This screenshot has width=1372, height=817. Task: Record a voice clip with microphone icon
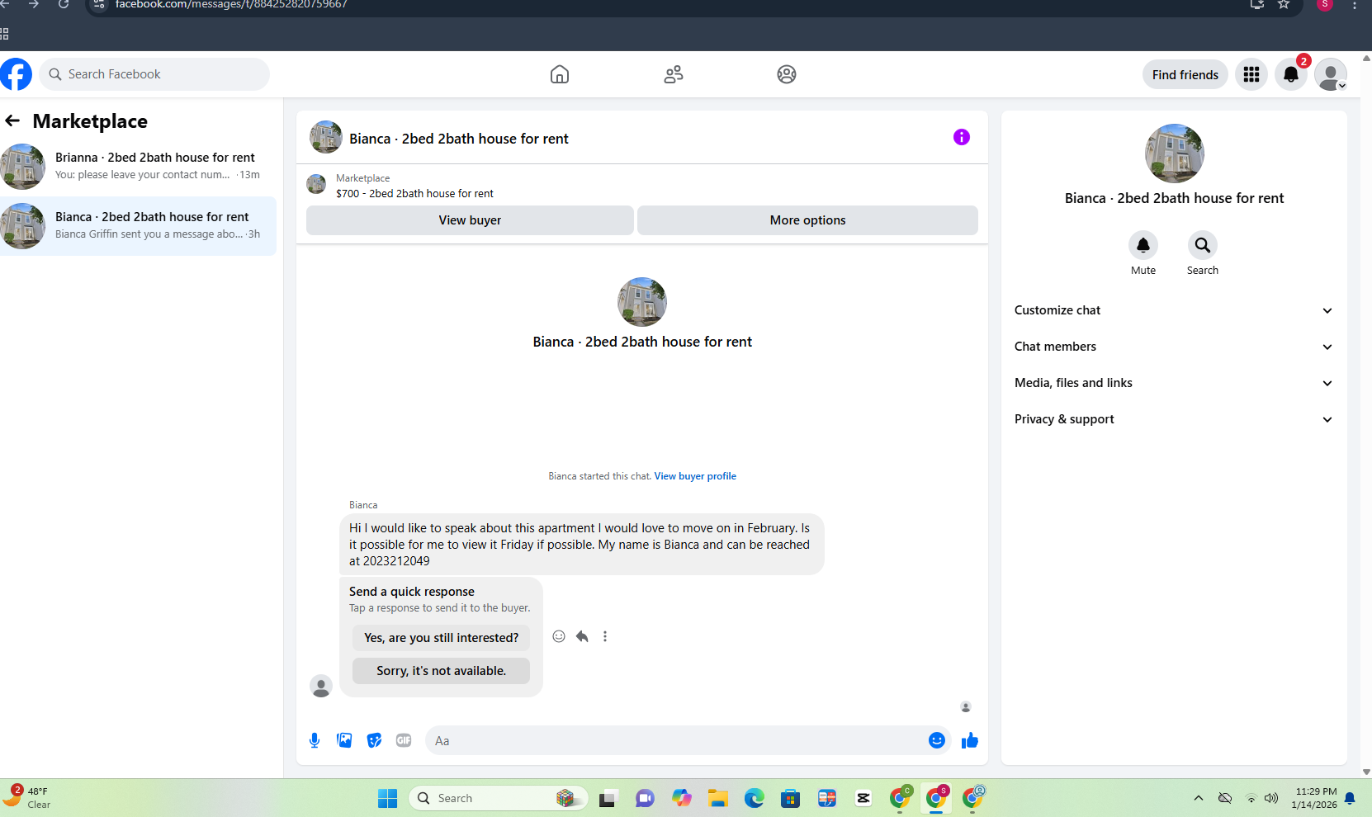pyautogui.click(x=315, y=740)
